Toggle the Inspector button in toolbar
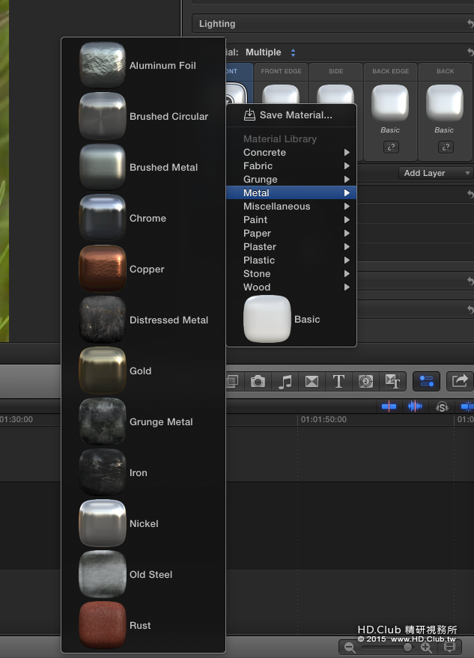 (425, 382)
